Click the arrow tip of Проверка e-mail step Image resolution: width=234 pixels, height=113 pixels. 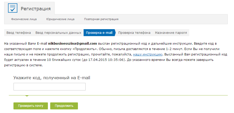115,33
